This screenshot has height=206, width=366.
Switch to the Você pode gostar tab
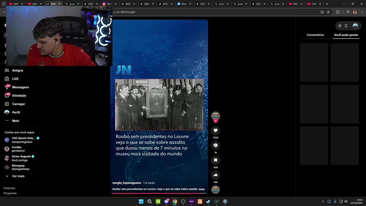pos(346,35)
